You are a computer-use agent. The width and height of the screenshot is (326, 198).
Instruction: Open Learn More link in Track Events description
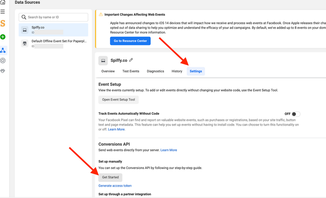point(116,130)
